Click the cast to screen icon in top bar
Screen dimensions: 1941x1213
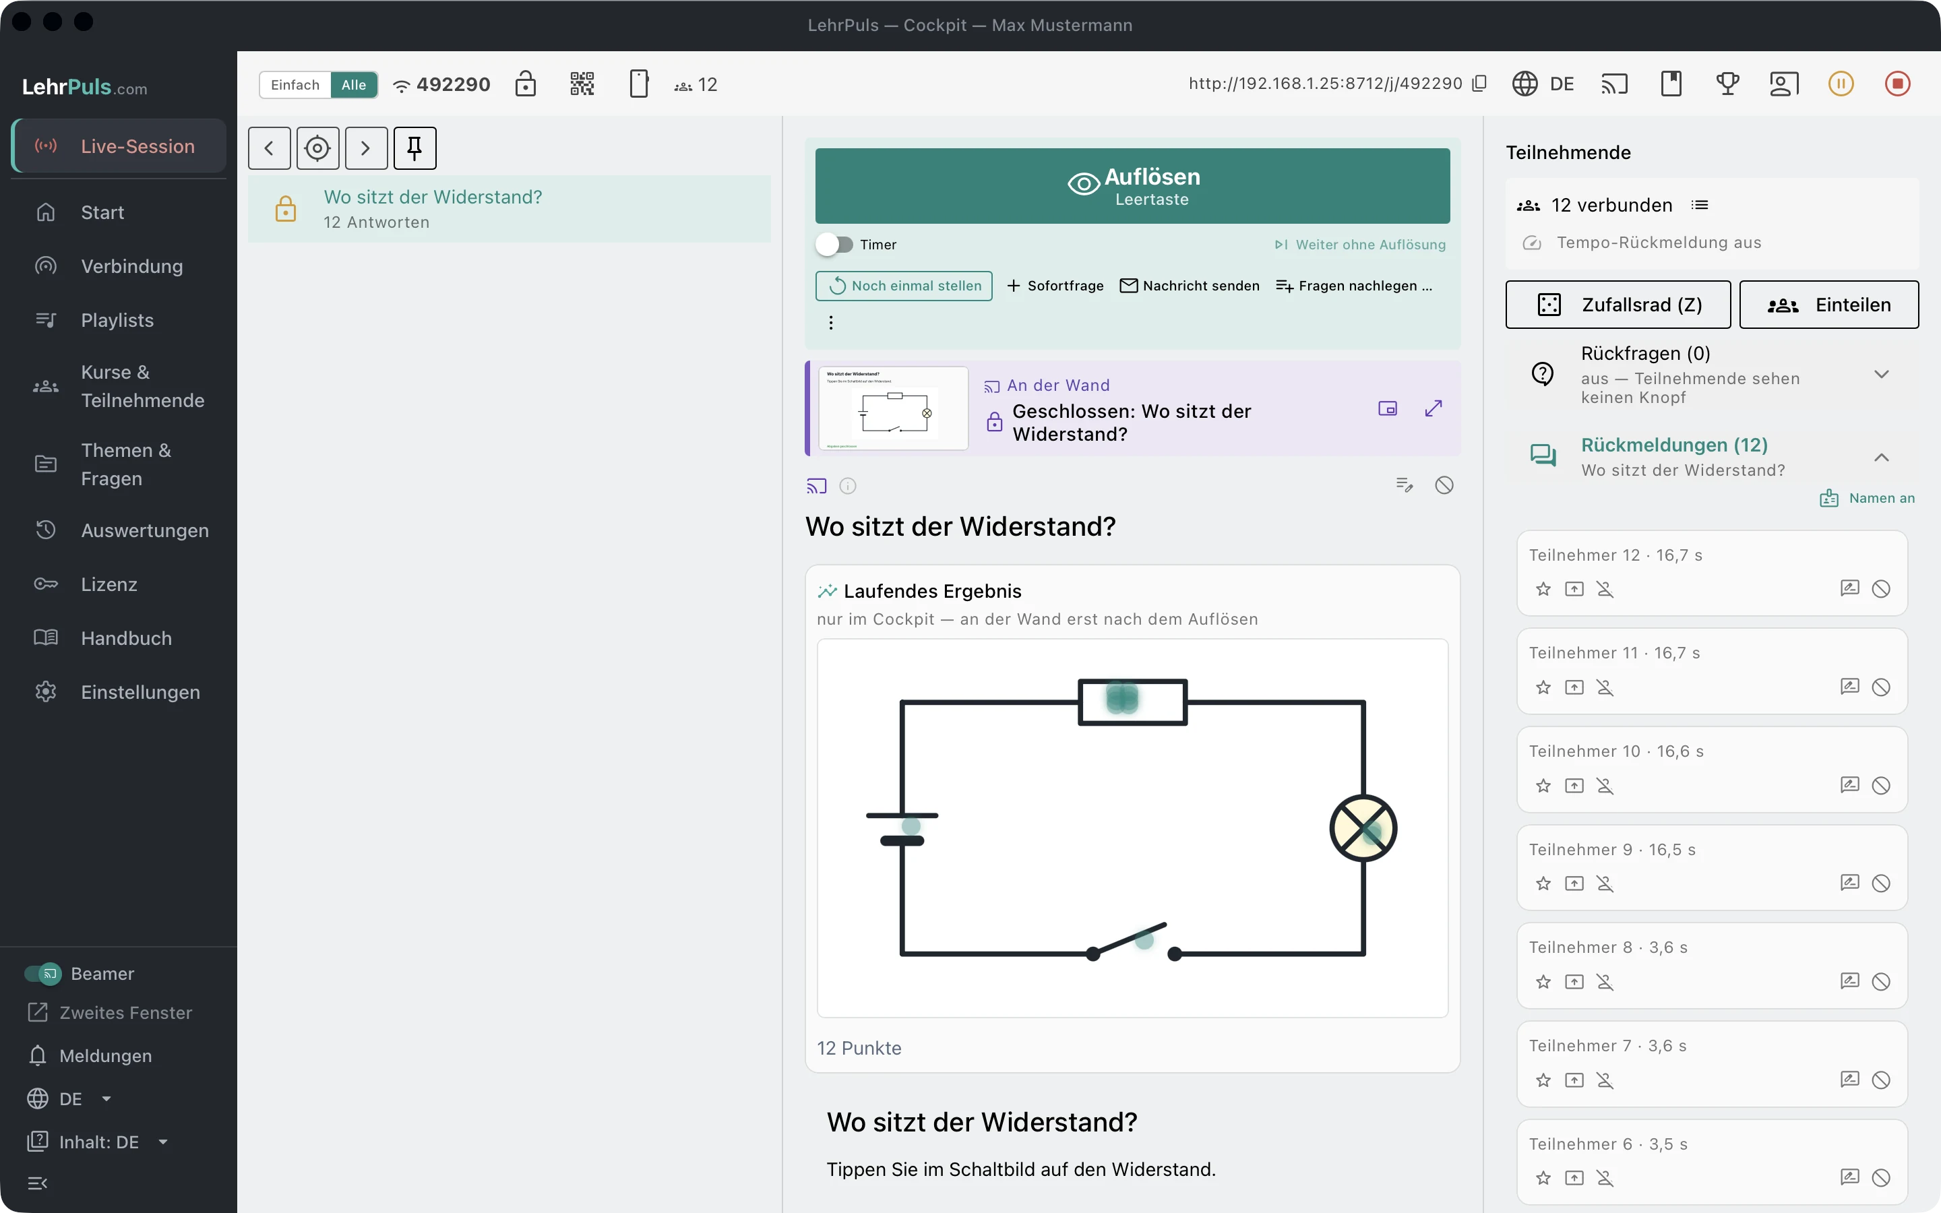tap(1615, 84)
